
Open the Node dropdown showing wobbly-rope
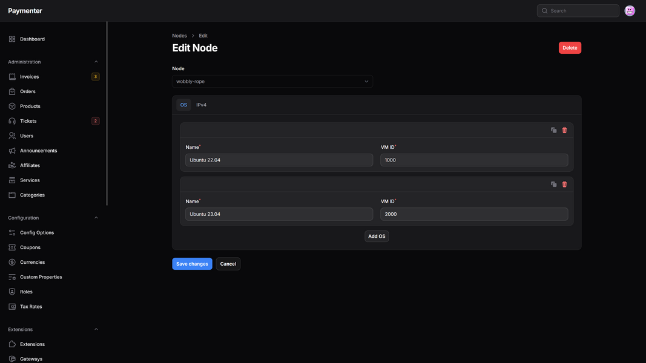(x=272, y=82)
